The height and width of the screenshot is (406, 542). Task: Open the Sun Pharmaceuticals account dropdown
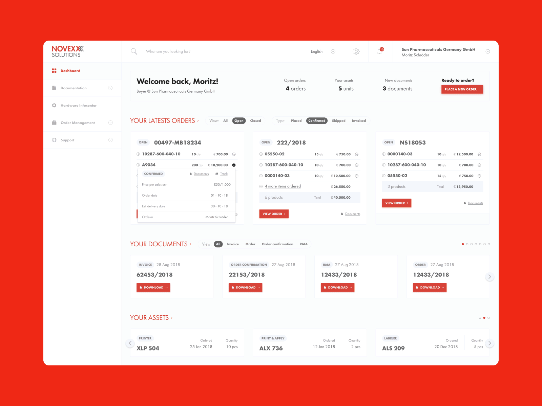click(488, 51)
